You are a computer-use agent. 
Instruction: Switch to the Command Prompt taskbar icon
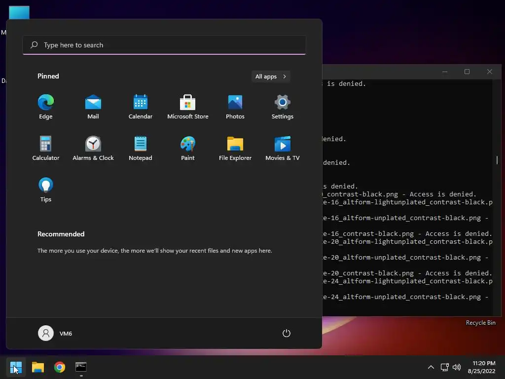81,367
